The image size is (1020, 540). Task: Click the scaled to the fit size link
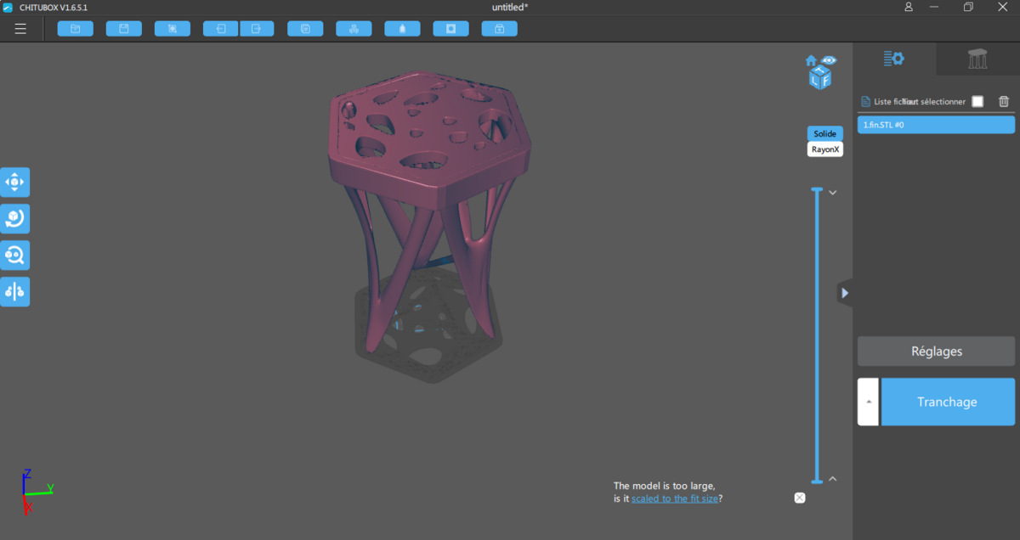tap(674, 498)
